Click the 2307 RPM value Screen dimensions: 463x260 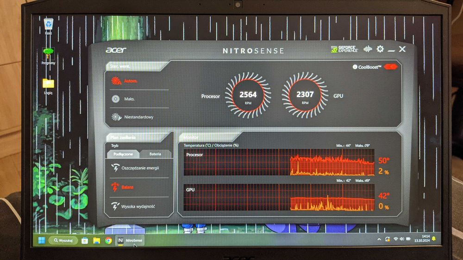pos(305,94)
